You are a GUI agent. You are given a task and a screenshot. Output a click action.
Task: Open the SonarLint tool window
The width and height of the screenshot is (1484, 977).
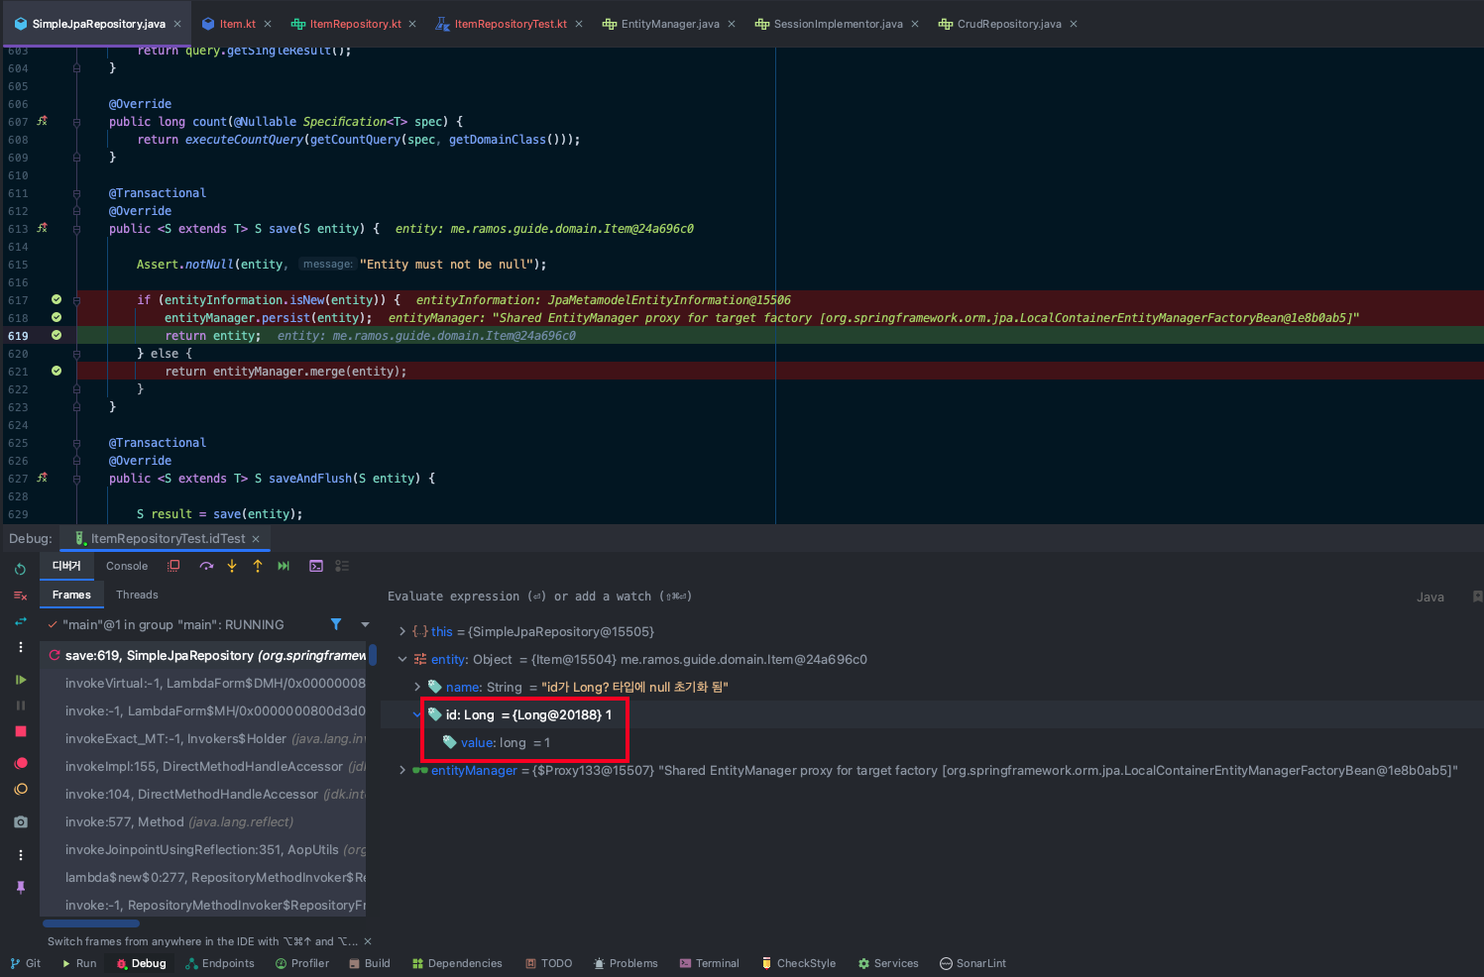coord(972,963)
